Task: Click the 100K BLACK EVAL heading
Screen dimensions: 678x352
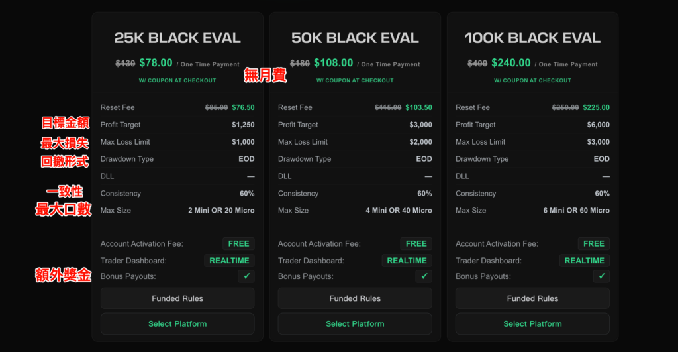Action: pos(532,38)
